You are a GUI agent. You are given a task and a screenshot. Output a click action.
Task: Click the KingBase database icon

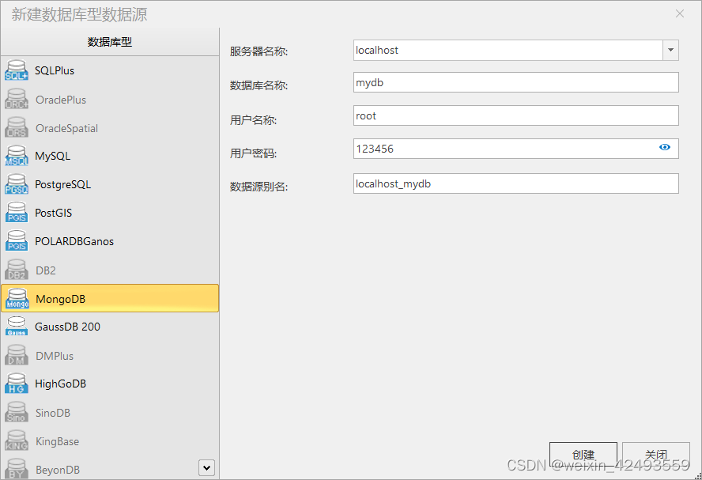[17, 441]
